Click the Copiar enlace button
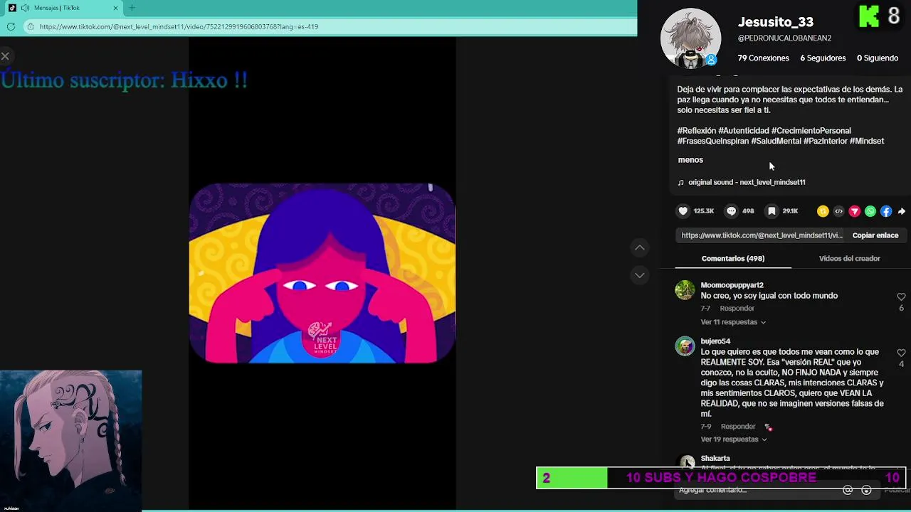 click(875, 235)
